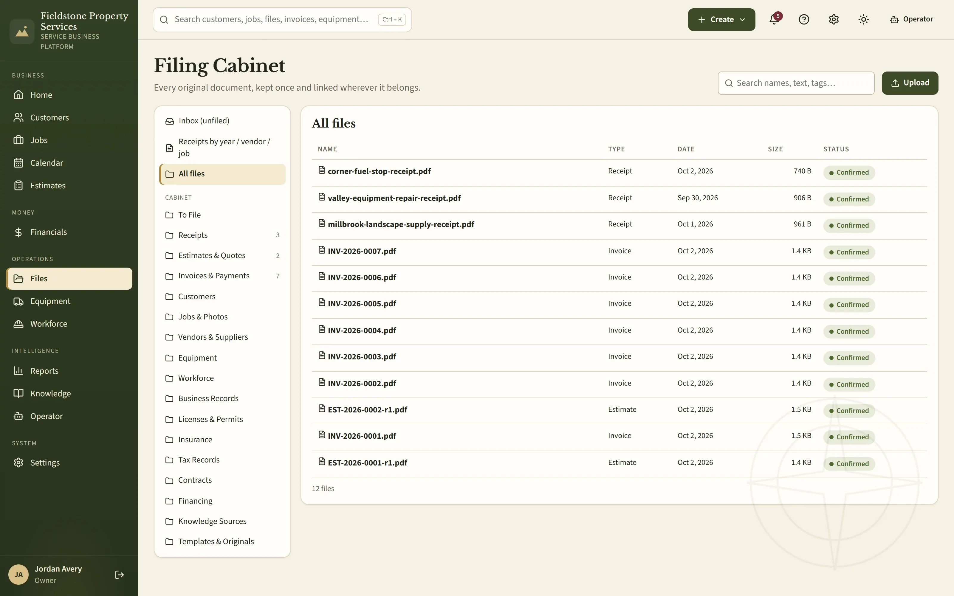The image size is (954, 596).
Task: Select Receipts by year / vendor / job
Action: pyautogui.click(x=222, y=148)
